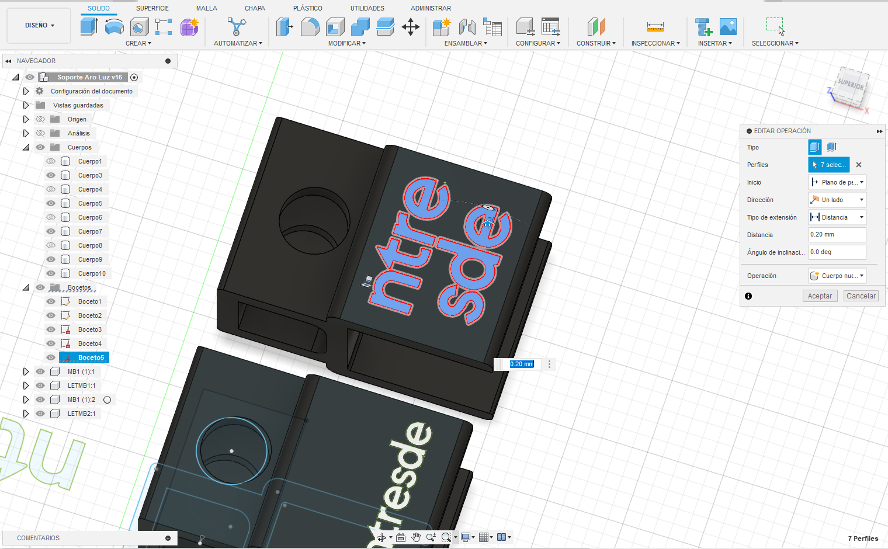Open the Orbit tool in navigation bar

[383, 537]
